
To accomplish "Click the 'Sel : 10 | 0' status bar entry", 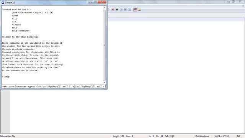I will tap(170, 136).
